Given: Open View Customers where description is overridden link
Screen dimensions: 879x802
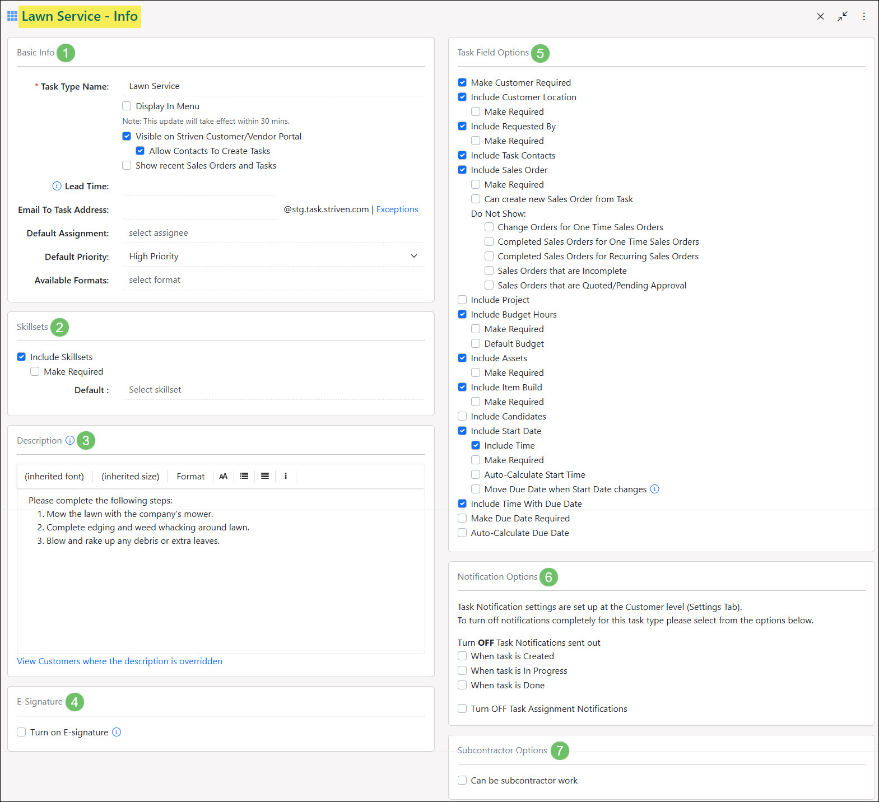Looking at the screenshot, I should [119, 661].
